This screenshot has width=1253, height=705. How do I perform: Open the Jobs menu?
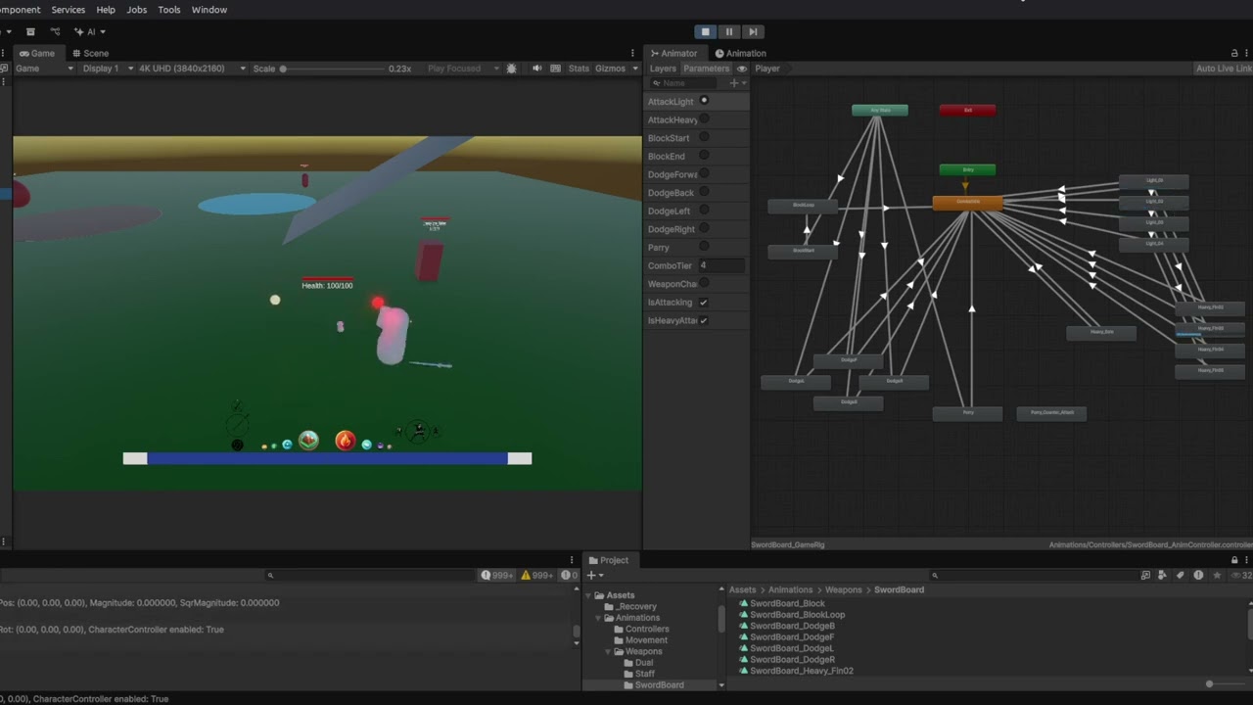(x=137, y=10)
